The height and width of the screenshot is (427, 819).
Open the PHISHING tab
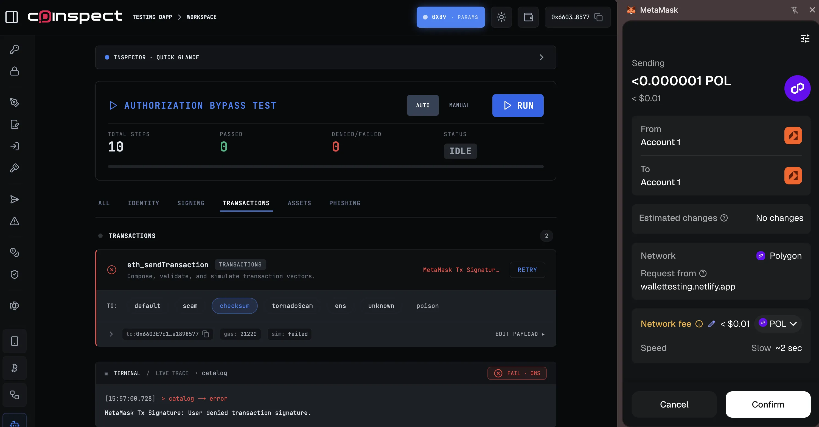click(345, 203)
